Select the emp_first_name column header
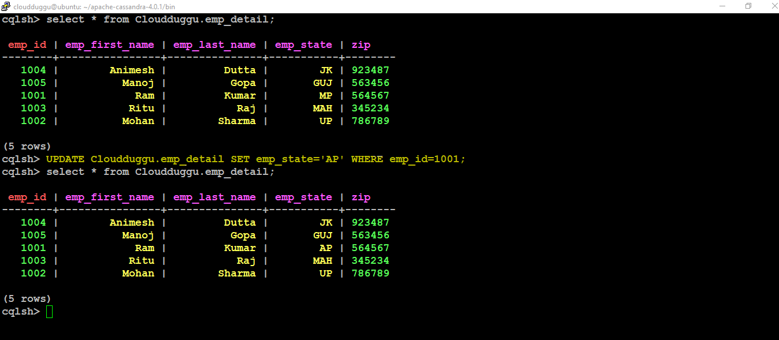The image size is (779, 340). tap(110, 45)
